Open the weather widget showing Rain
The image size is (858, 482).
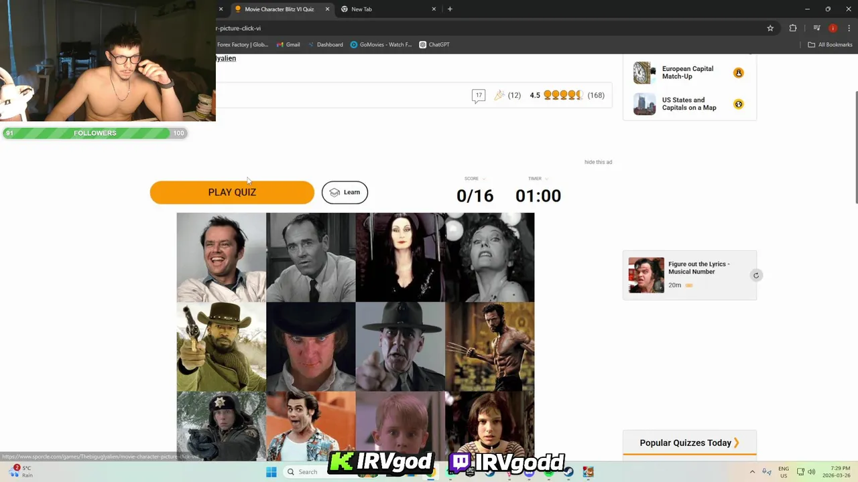[x=21, y=471]
